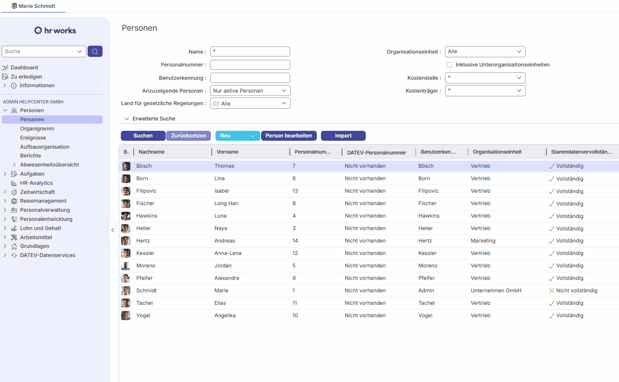The width and height of the screenshot is (619, 382).
Task: Collapse the sidebar with the arrow handle
Action: tap(113, 230)
